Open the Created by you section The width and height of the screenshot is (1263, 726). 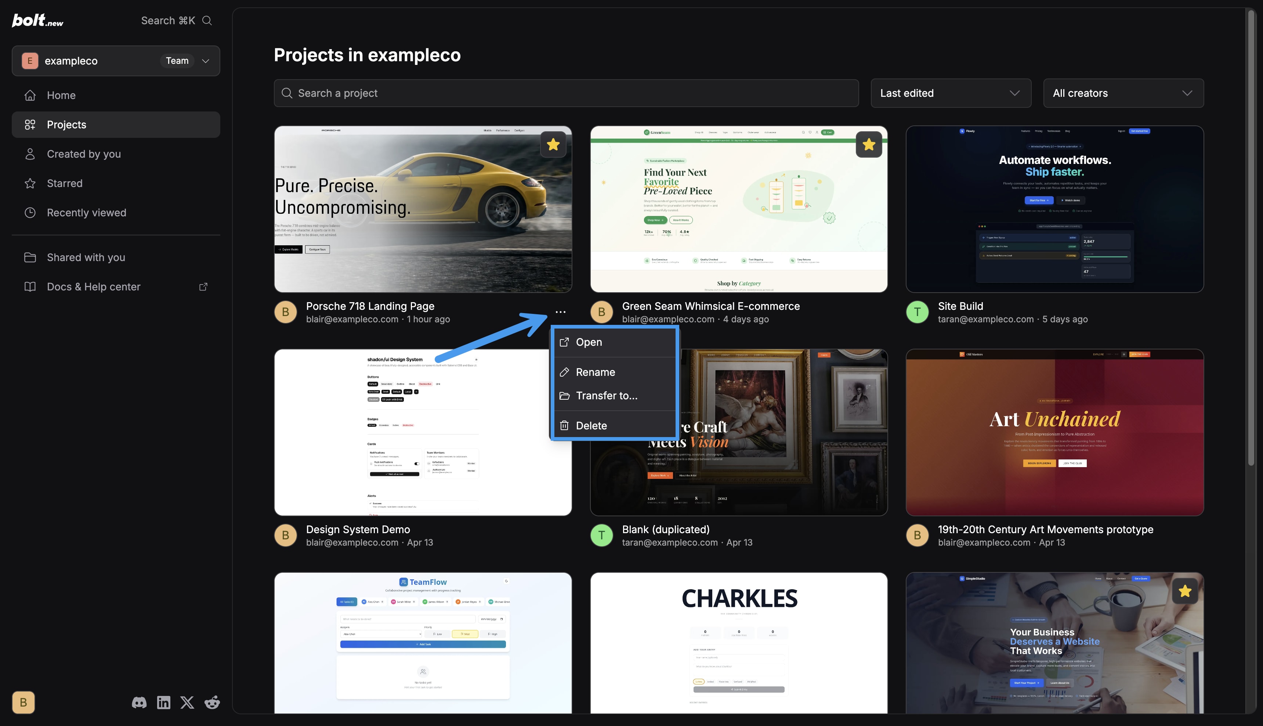[83, 154]
